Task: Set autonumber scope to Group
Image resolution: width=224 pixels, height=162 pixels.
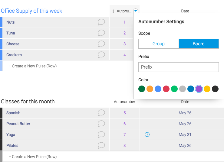Action: [159, 44]
